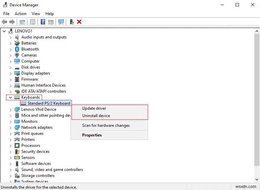Click the Firmware chip icon
This screenshot has width=260, height=190.
tap(17, 79)
